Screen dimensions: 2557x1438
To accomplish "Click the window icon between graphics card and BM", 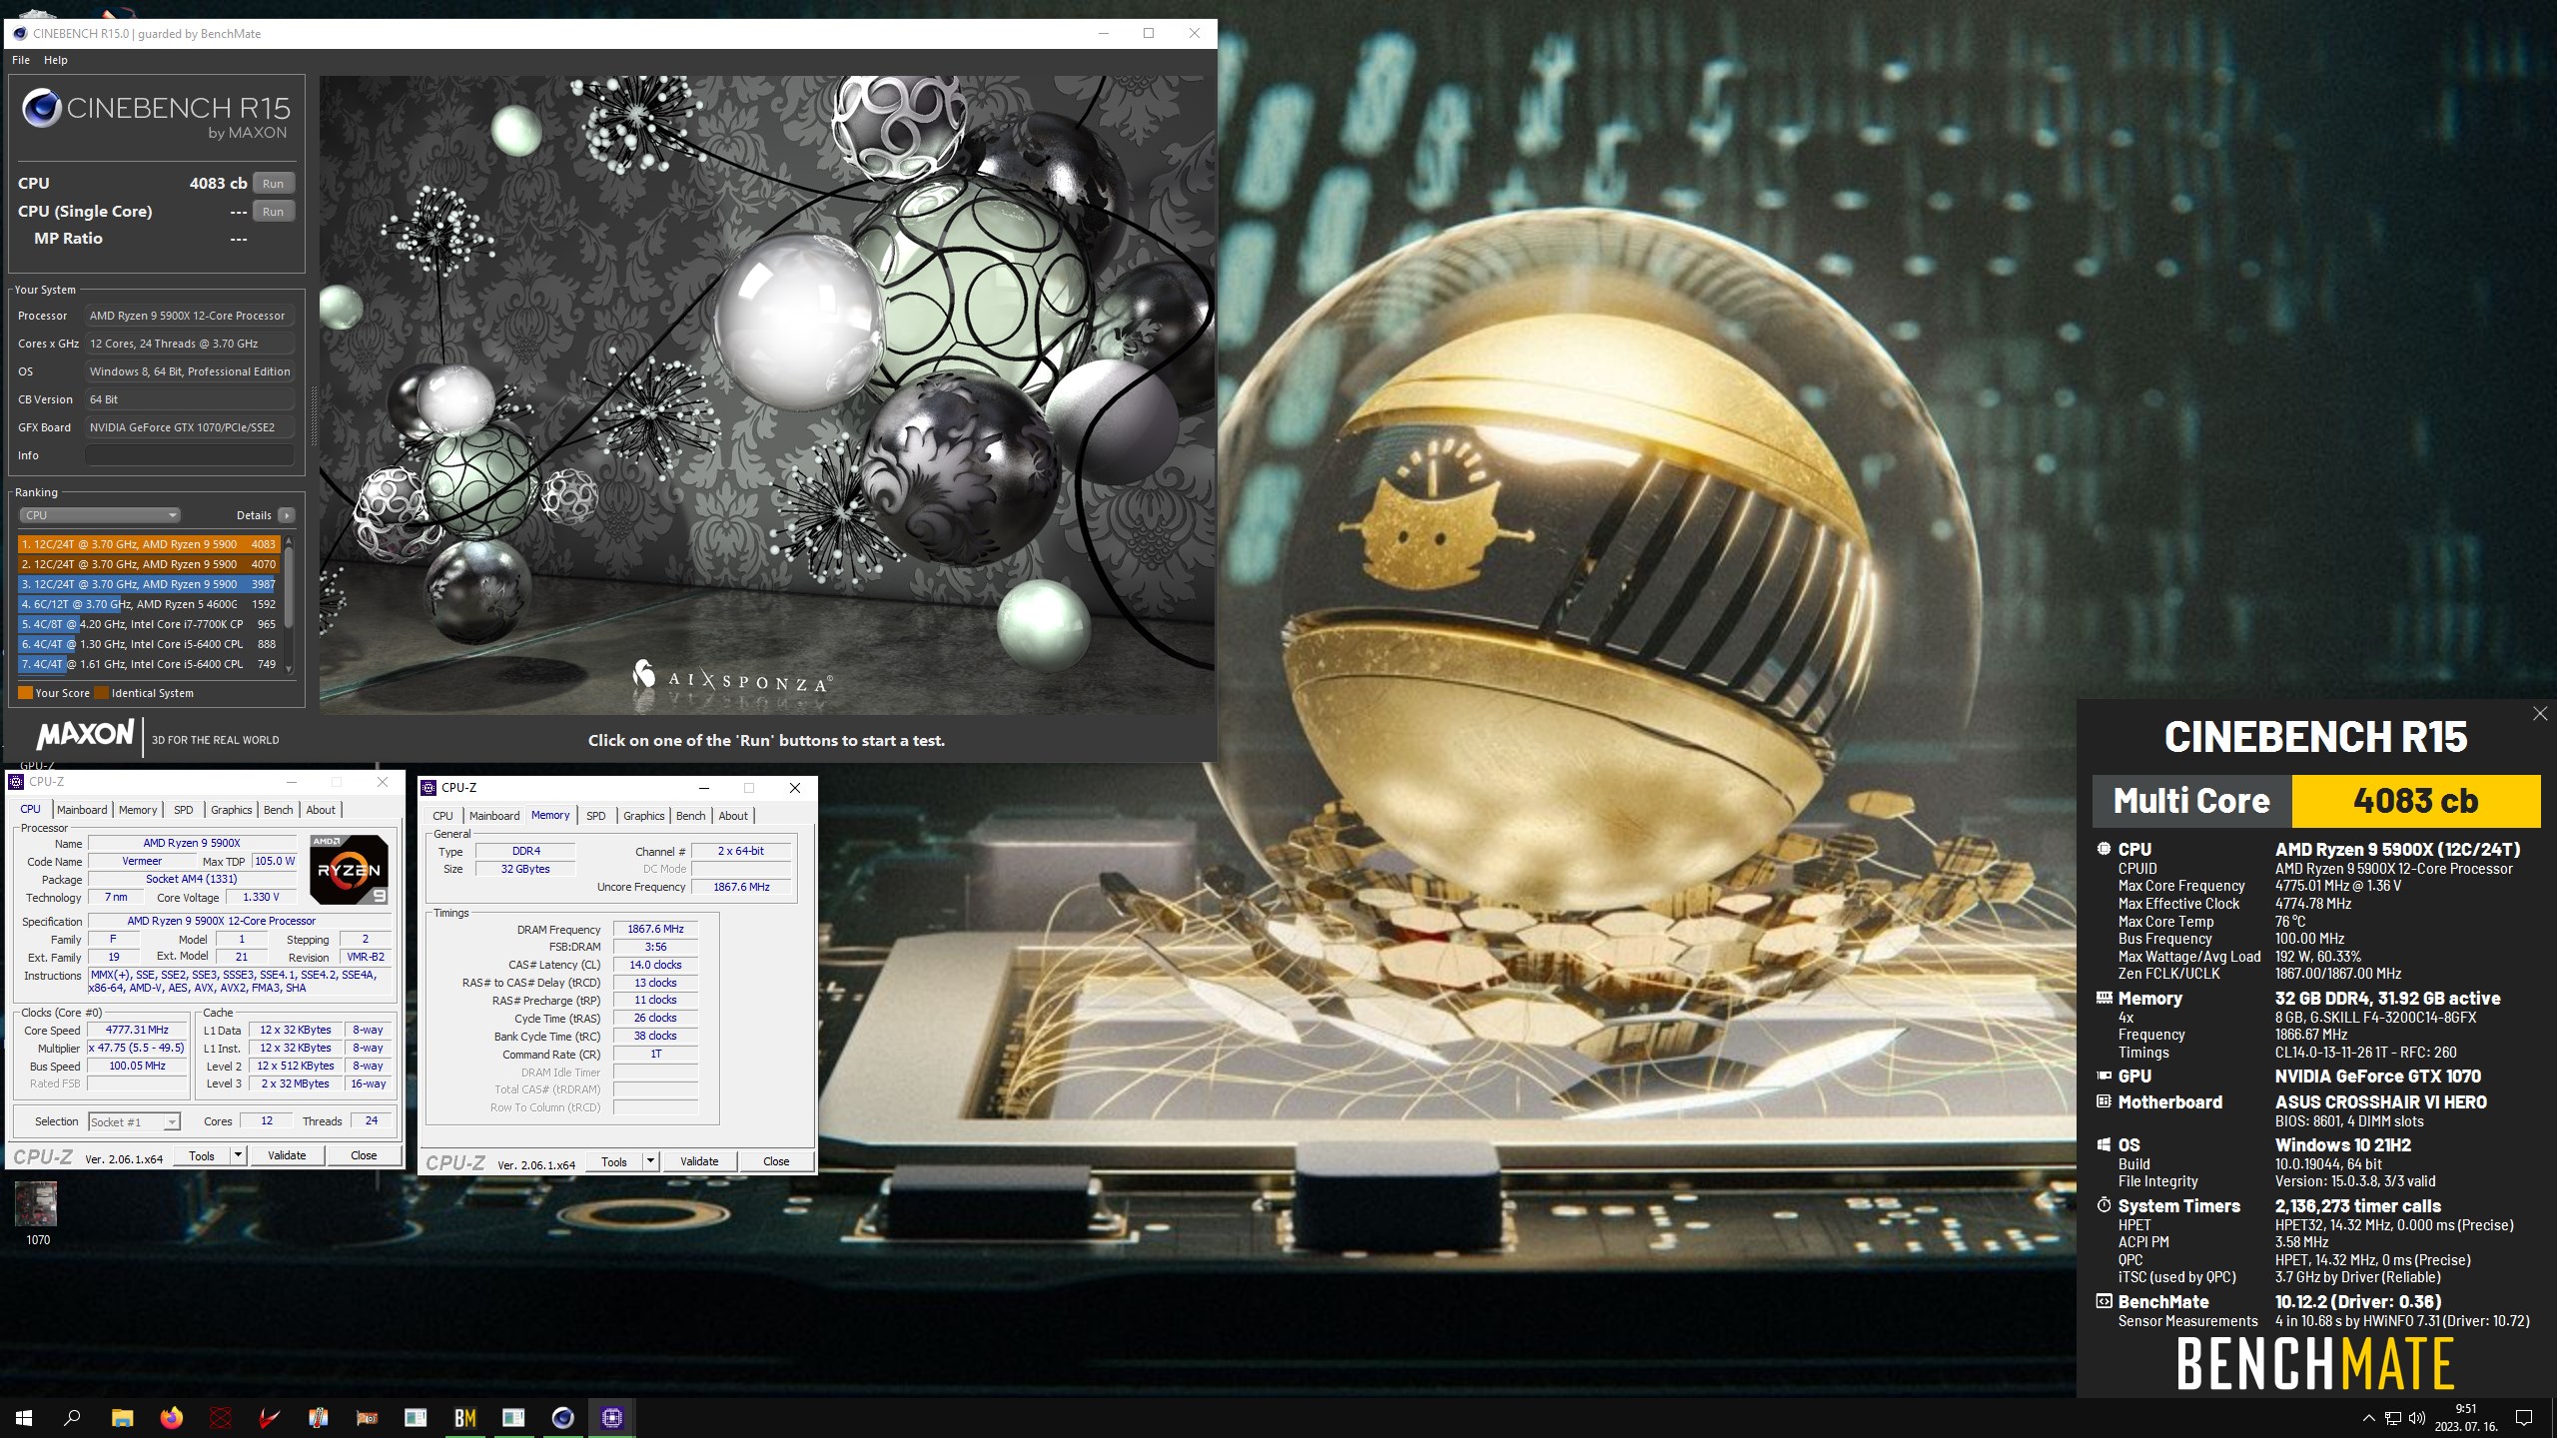I will (x=416, y=1417).
